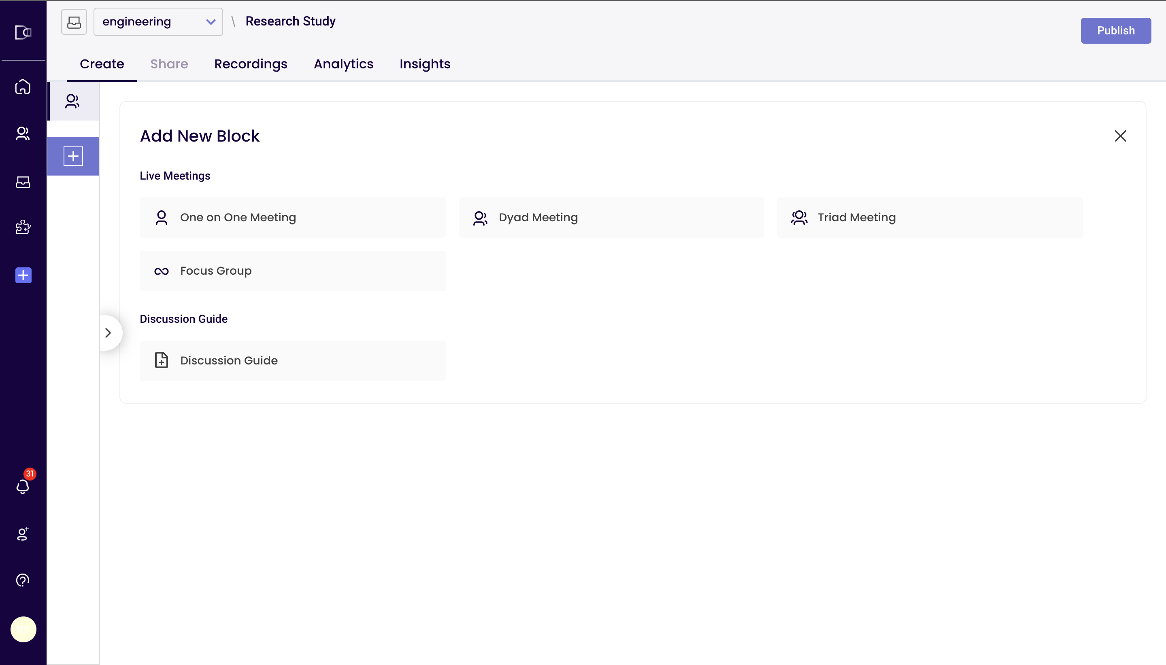Viewport: 1166px width, 665px height.
Task: Open the engineering workspace dropdown
Action: pyautogui.click(x=158, y=21)
